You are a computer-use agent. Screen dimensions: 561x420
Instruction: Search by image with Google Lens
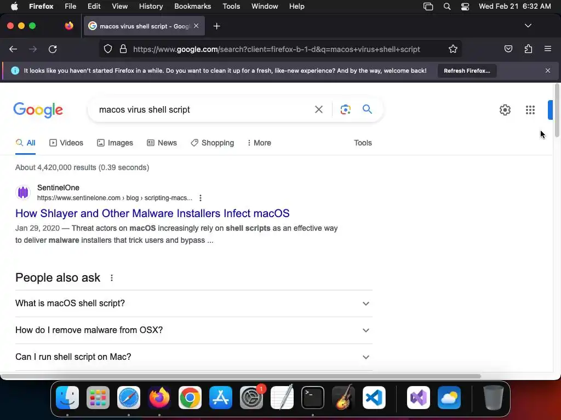345,109
